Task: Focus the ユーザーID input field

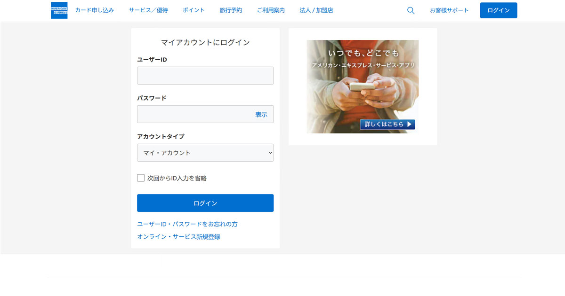Action: [x=205, y=76]
